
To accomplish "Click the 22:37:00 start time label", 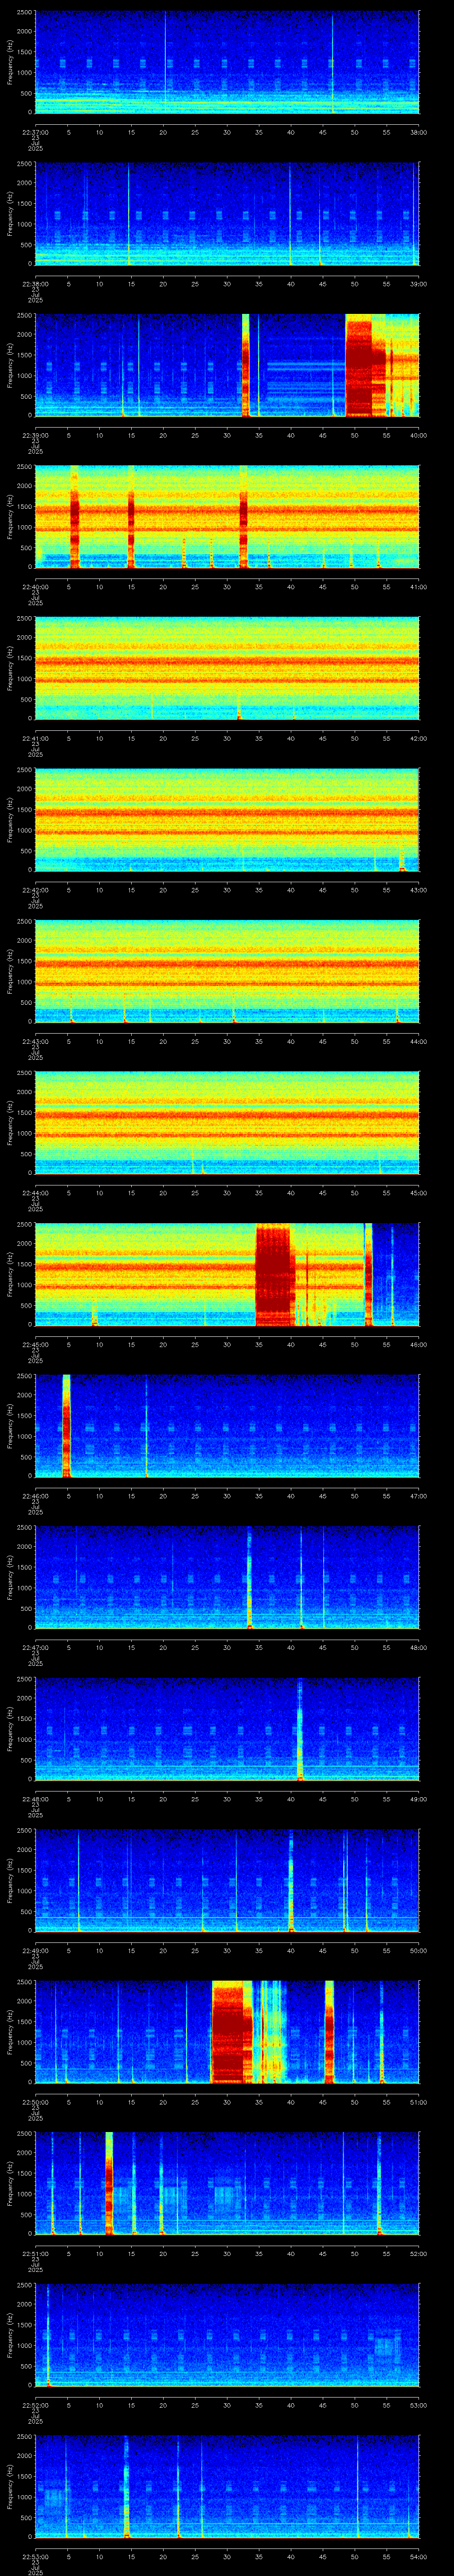I will (x=35, y=132).
